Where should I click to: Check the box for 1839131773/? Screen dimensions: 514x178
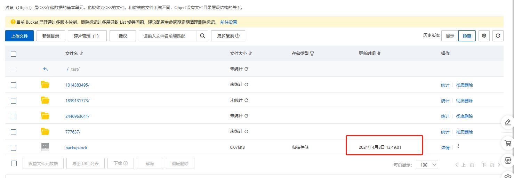click(14, 101)
